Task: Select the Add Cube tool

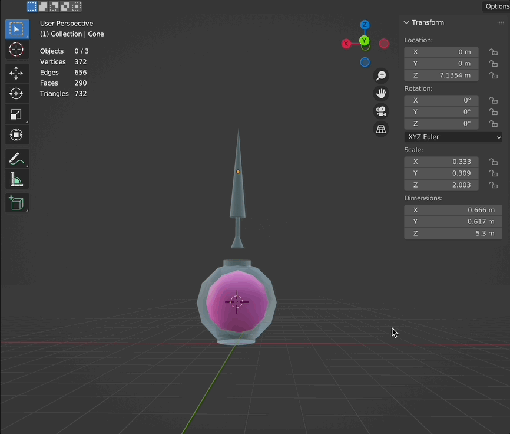Action: (x=17, y=203)
